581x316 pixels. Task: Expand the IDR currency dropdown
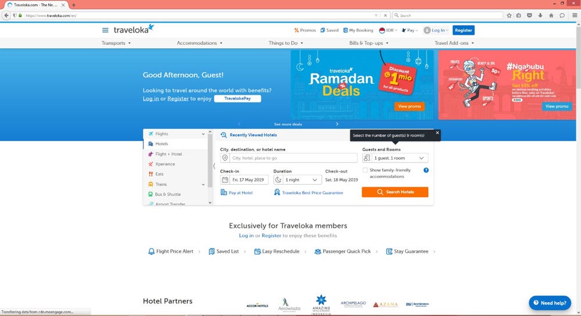[x=388, y=30]
